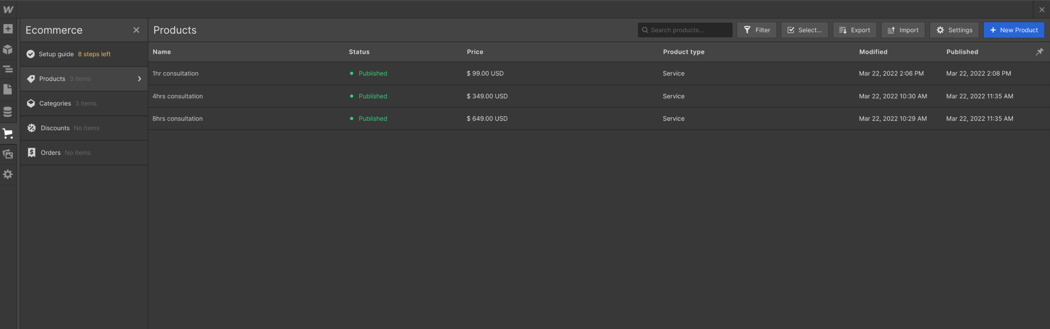Sort by the Modified column header
The image size is (1050, 329).
point(873,52)
